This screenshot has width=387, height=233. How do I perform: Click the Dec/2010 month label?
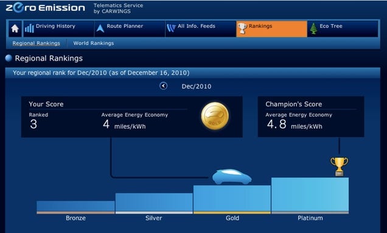pos(197,86)
